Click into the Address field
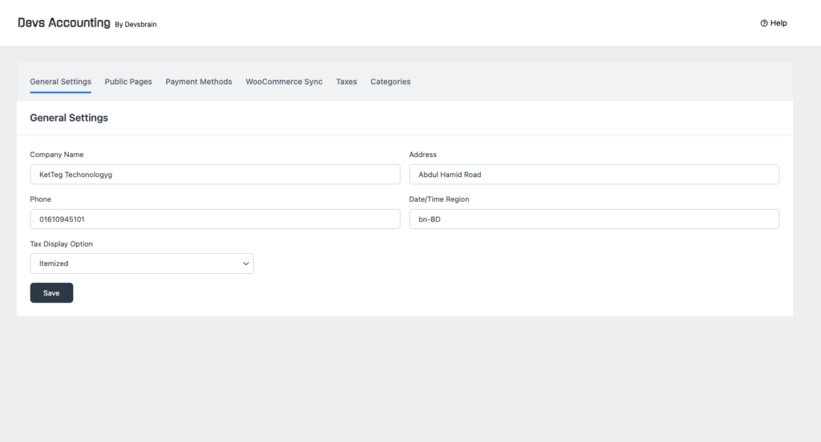Viewport: 821px width, 442px height. click(594, 175)
